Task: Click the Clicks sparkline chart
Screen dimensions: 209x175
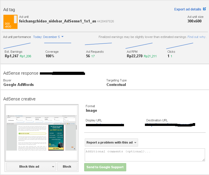Action: coord(180,45)
